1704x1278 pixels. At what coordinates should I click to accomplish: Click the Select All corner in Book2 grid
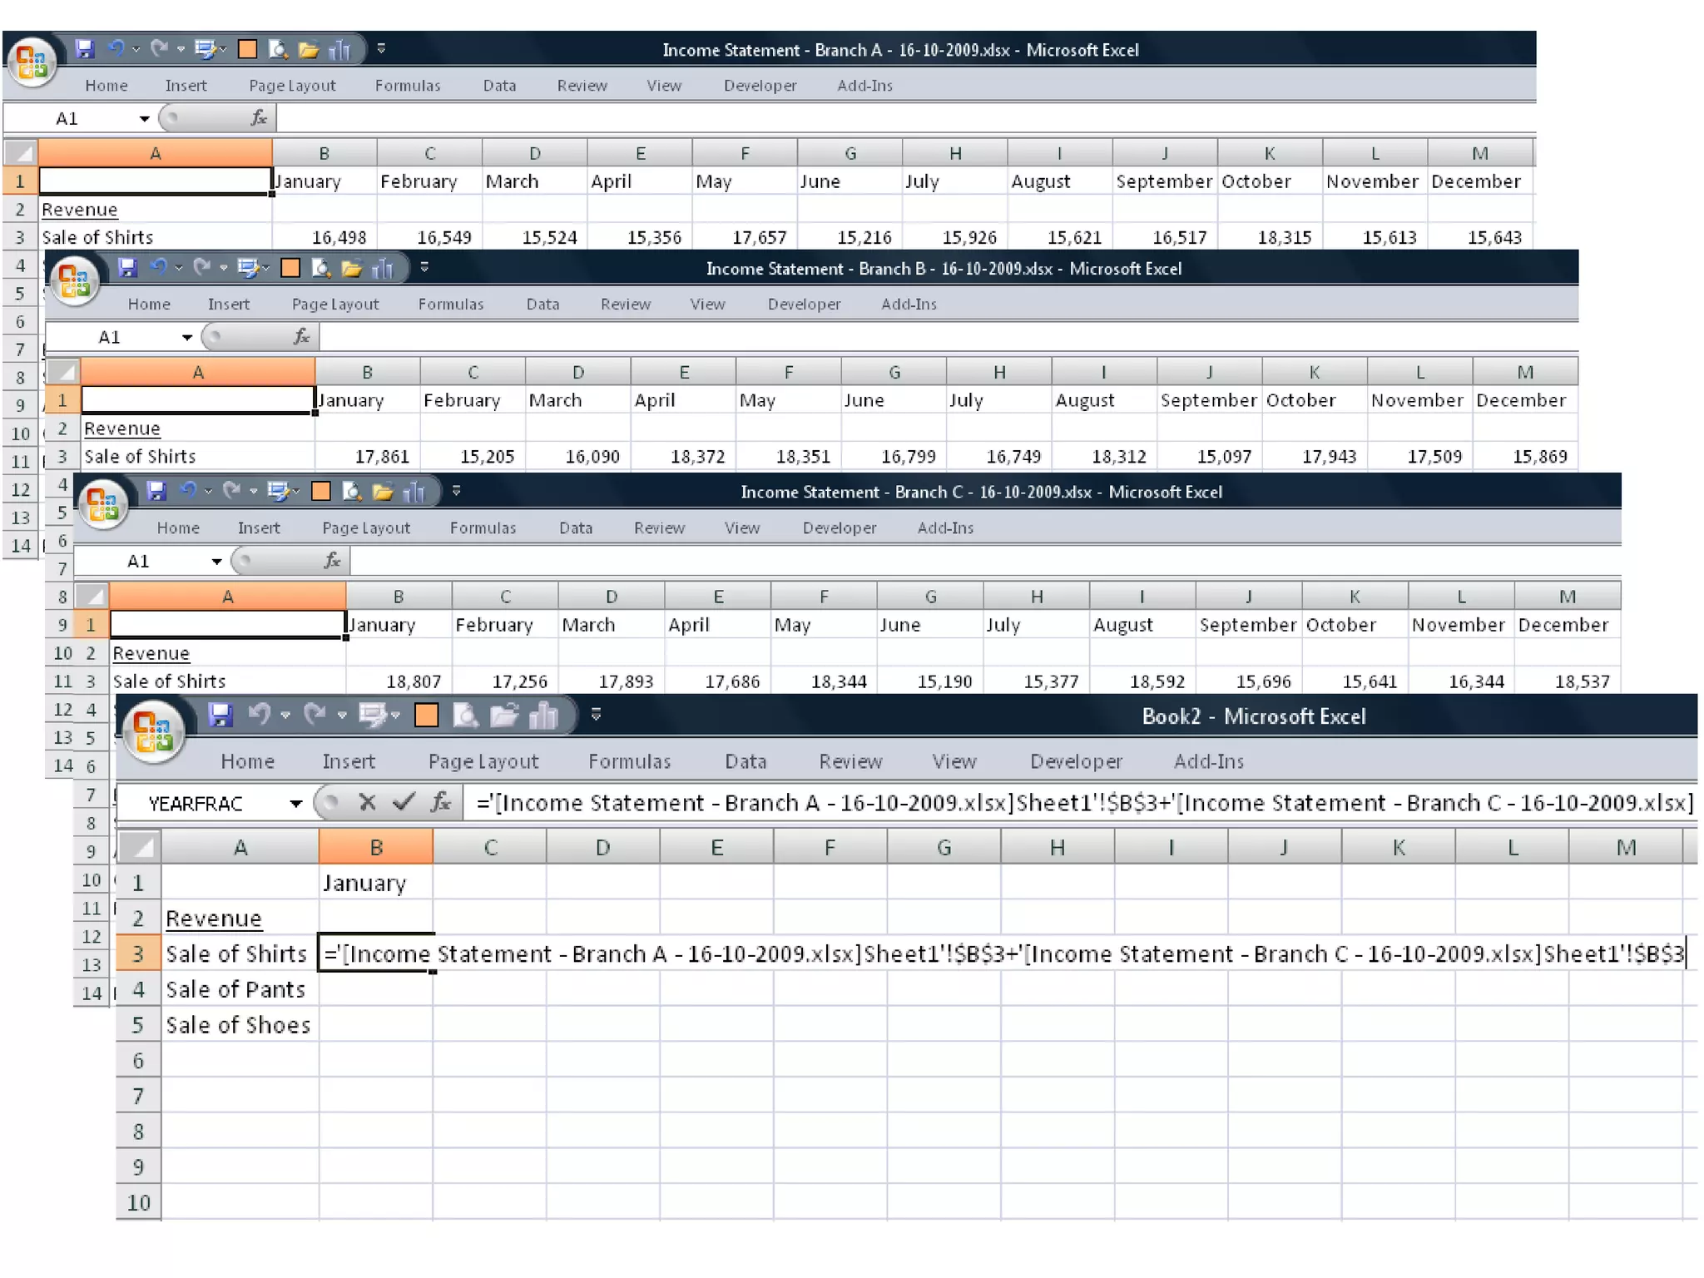(x=139, y=848)
